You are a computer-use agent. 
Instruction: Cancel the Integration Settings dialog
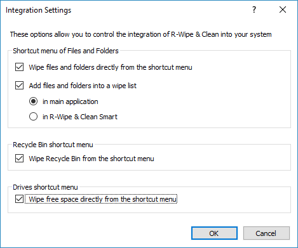point(266,233)
